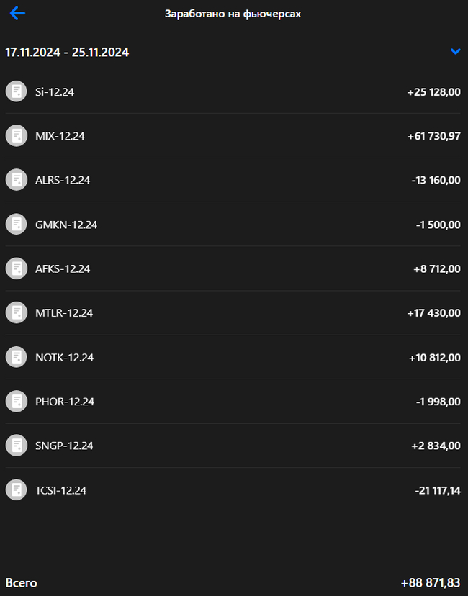Click the TCSI-12.24 contract document icon
This screenshot has width=468, height=596.
click(x=16, y=490)
